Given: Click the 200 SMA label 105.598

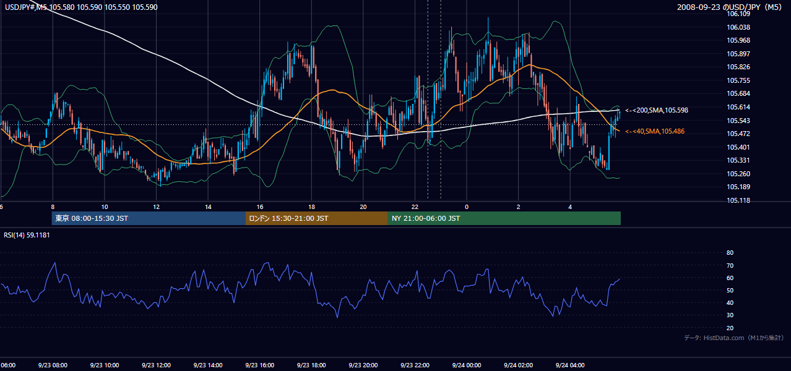Looking at the screenshot, I should (657, 110).
